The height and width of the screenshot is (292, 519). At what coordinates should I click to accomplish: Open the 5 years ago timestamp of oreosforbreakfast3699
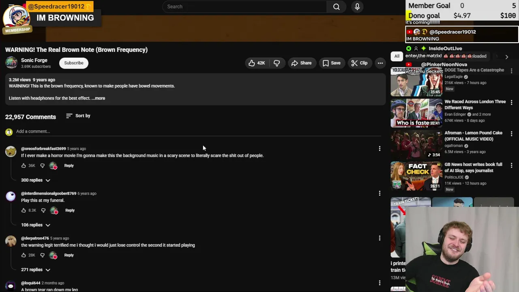[x=77, y=149]
